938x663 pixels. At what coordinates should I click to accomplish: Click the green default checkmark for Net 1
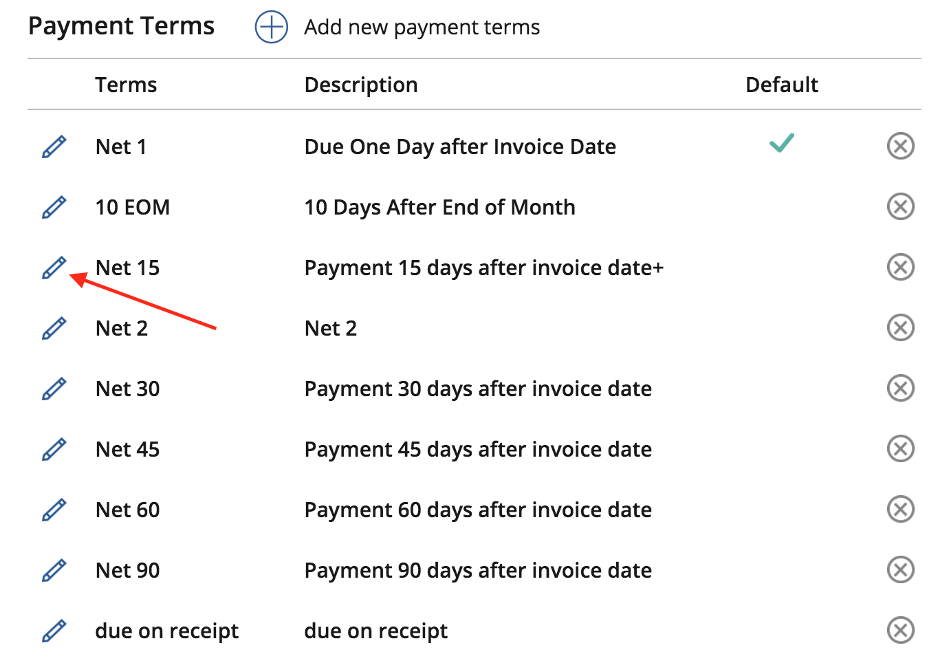(782, 143)
